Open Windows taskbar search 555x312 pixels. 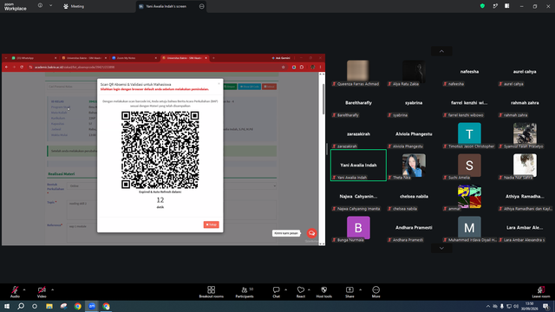pos(21,306)
